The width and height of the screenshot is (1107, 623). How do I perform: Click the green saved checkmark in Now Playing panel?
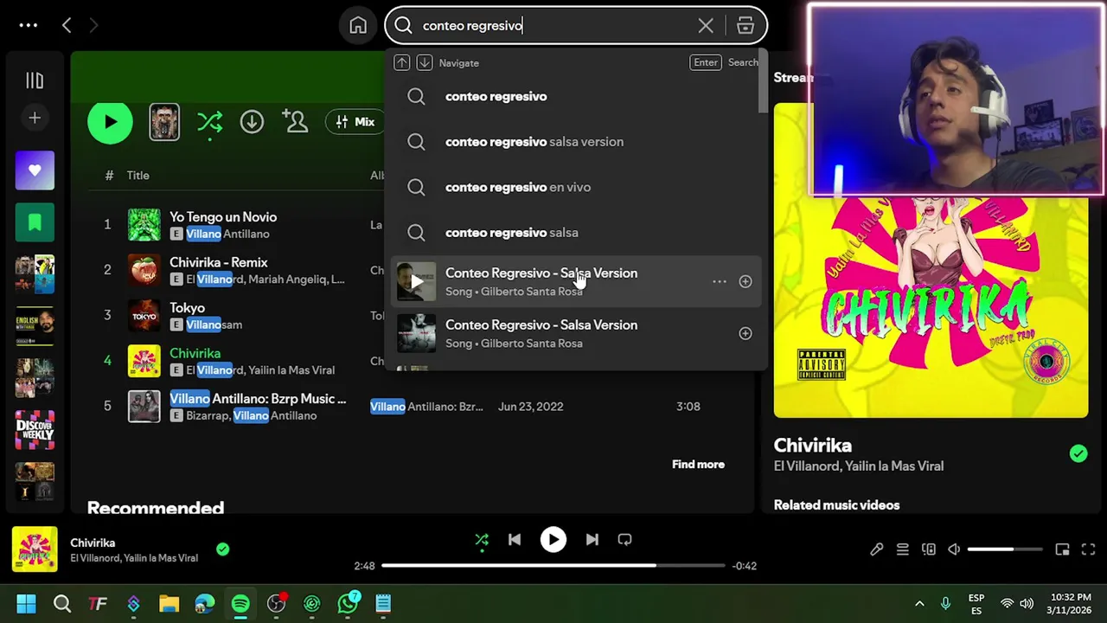(x=1078, y=453)
